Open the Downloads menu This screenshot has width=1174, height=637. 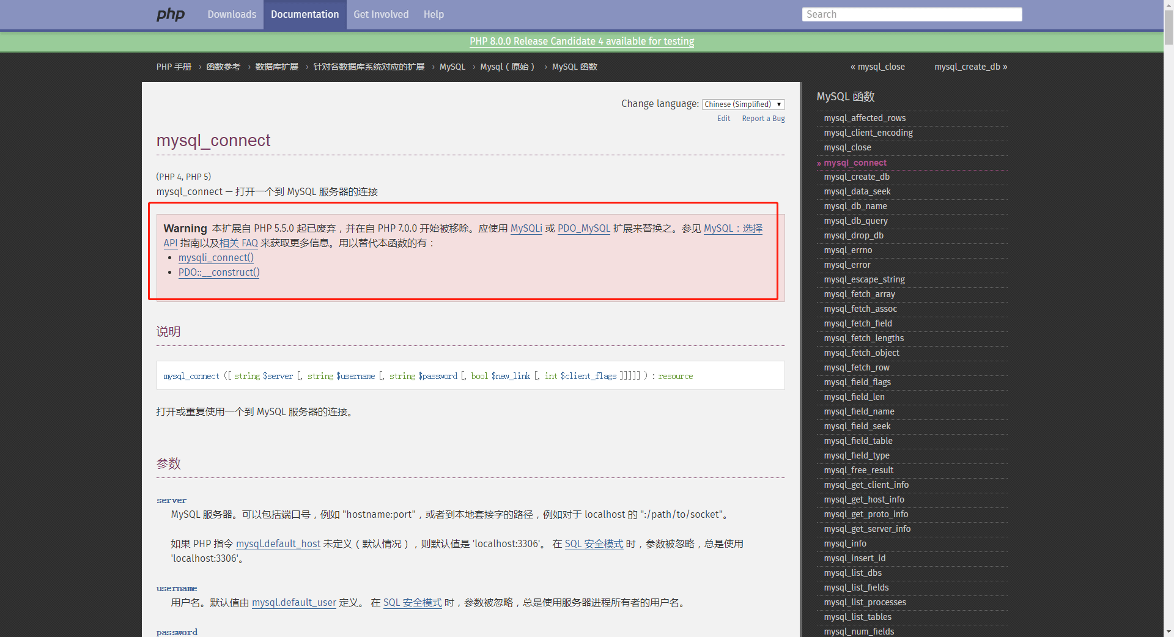tap(232, 14)
